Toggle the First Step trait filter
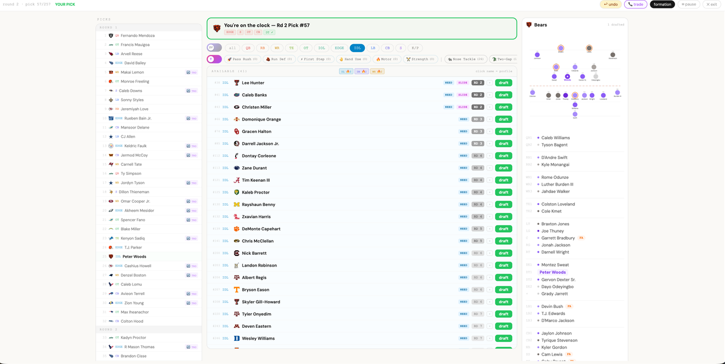 (x=315, y=59)
